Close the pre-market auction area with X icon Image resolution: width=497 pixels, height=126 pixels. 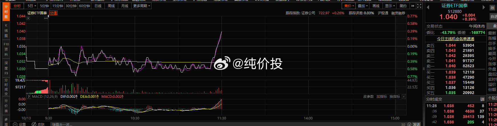(28, 18)
